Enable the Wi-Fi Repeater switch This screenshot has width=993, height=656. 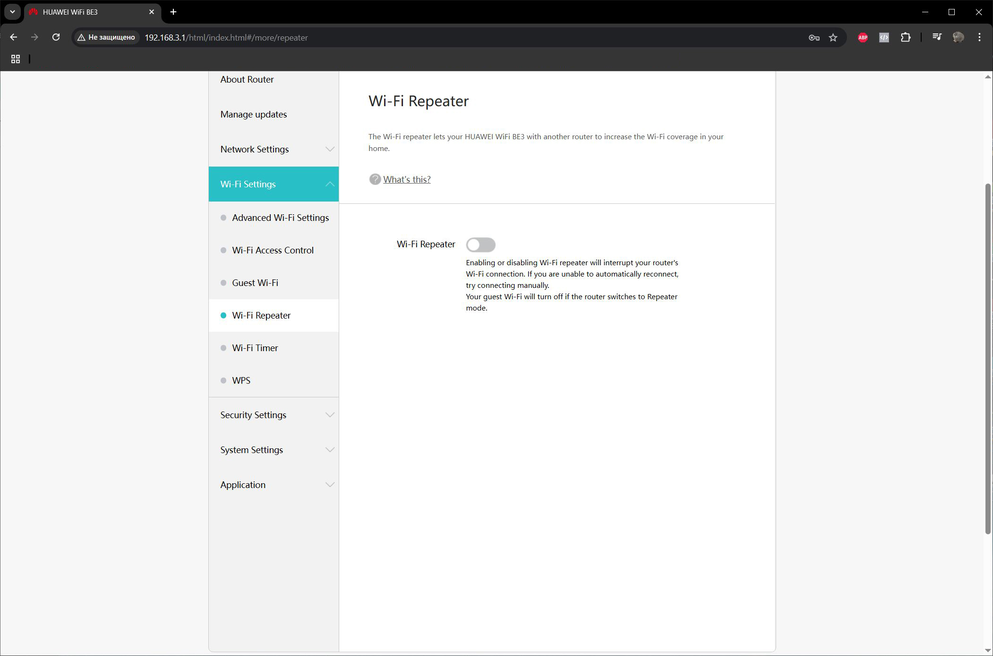(480, 244)
